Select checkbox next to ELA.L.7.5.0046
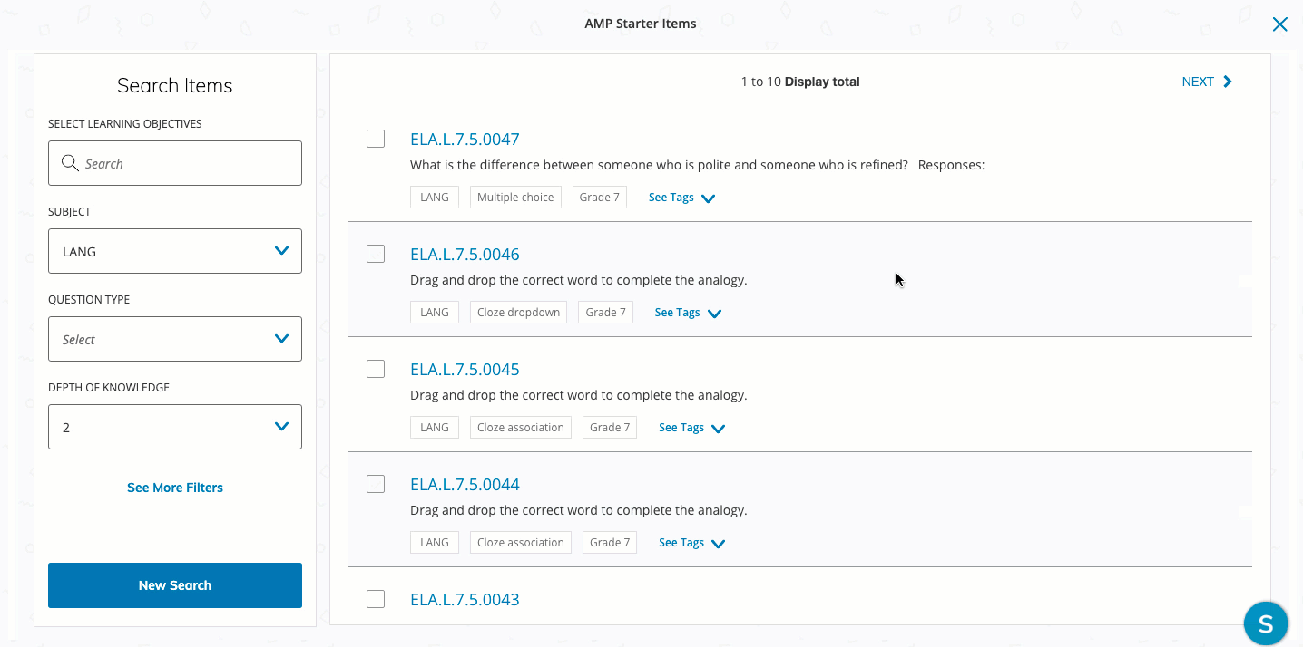This screenshot has height=647, width=1303. point(376,254)
